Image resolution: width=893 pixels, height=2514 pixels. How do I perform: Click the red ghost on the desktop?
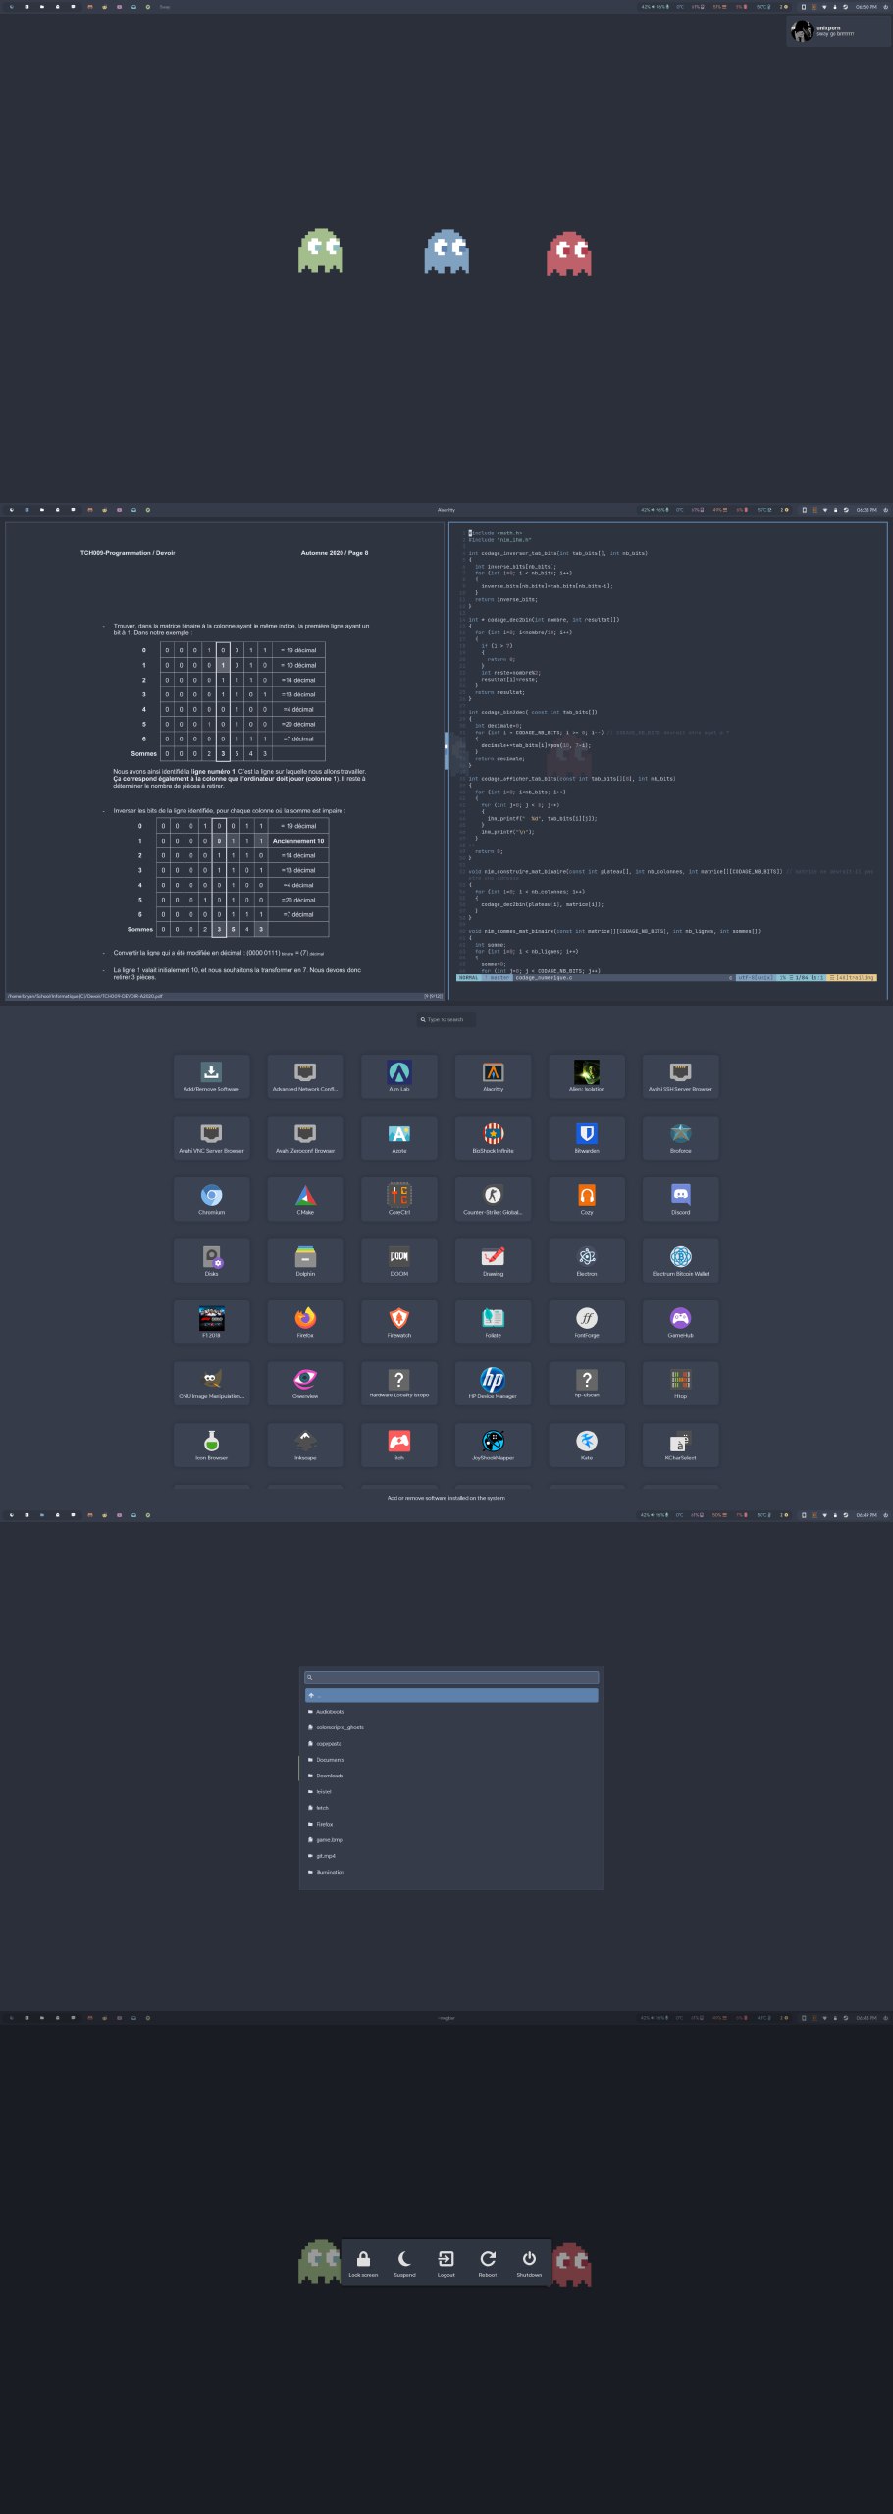[x=569, y=253]
